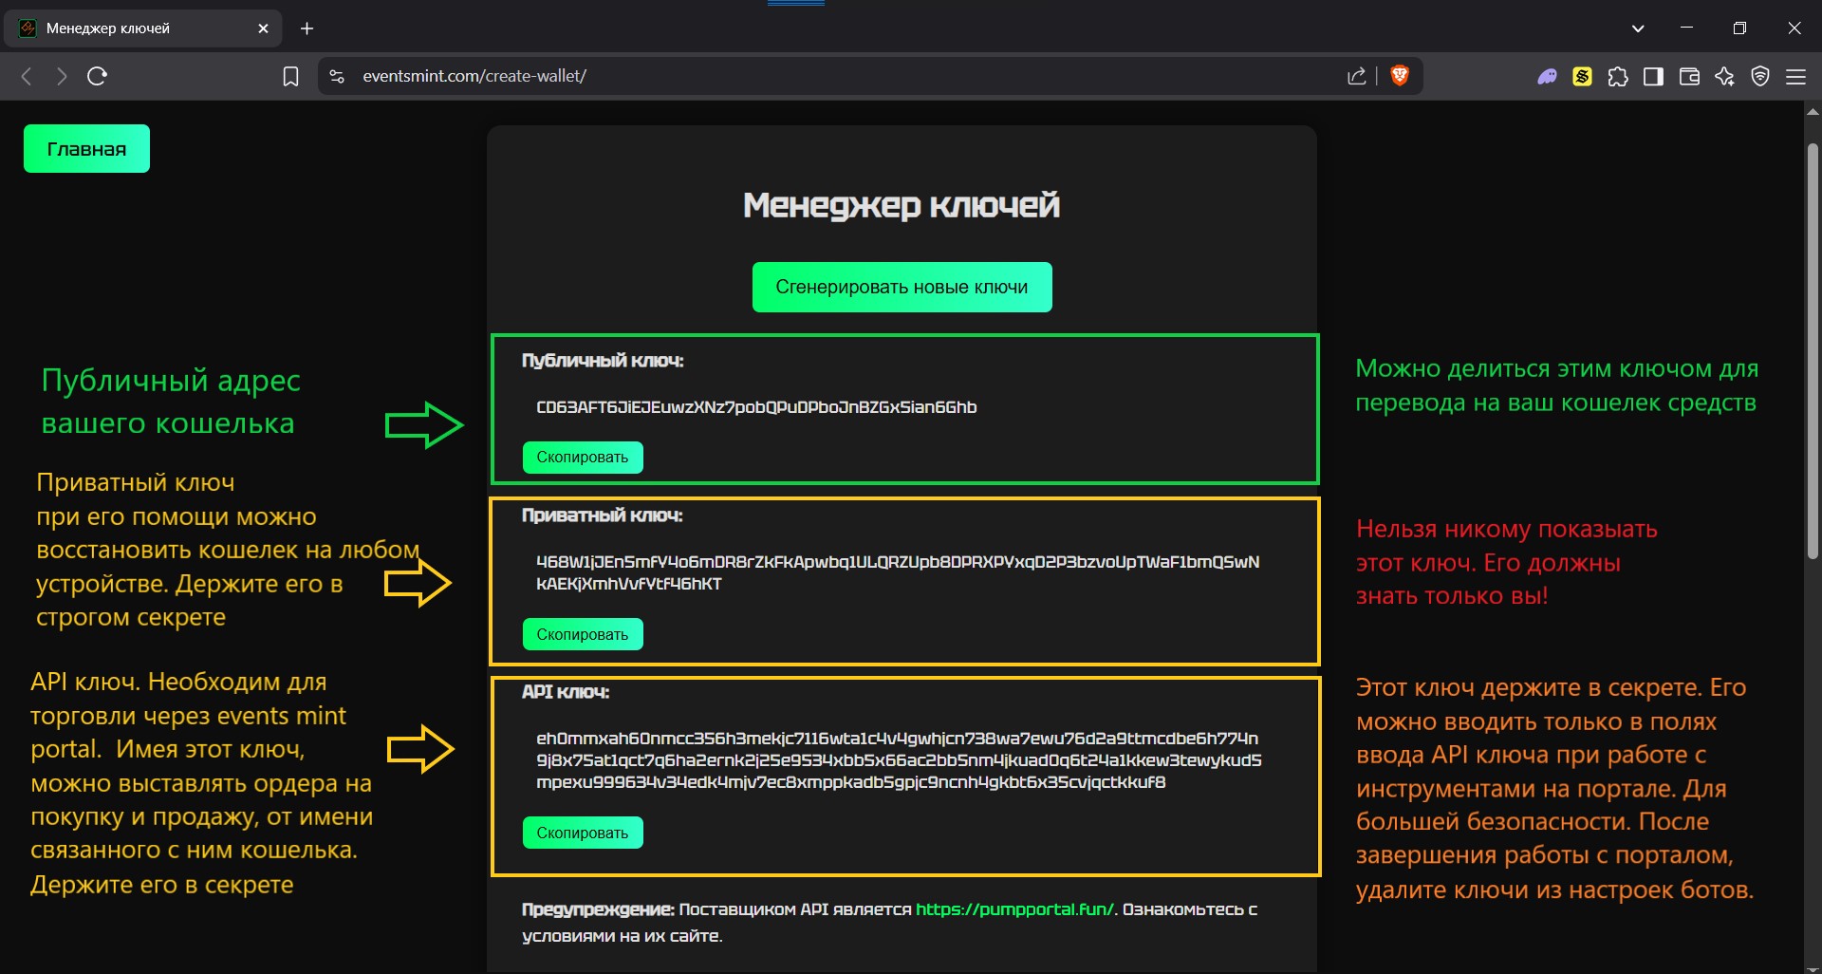This screenshot has height=974, width=1822.
Task: Open the share page icon in address bar
Action: coord(1356,76)
